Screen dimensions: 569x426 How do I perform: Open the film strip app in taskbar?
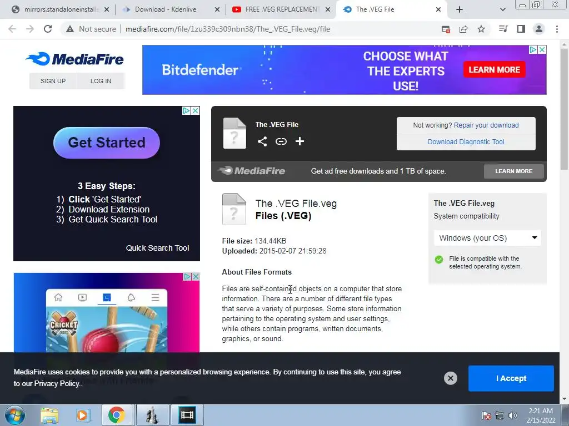(x=187, y=415)
